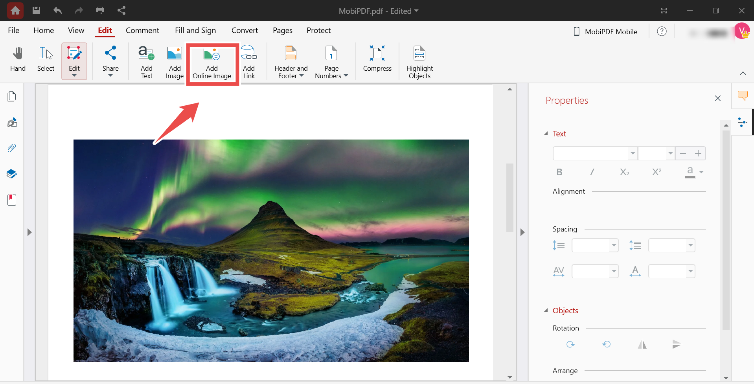The width and height of the screenshot is (754, 384).
Task: Toggle bold text formatting
Action: click(559, 172)
